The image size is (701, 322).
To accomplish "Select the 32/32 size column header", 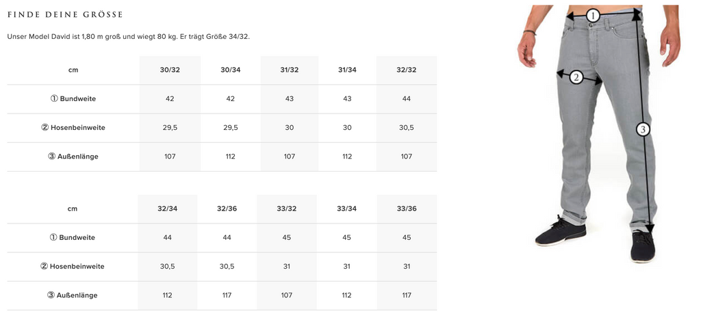I will click(x=407, y=70).
